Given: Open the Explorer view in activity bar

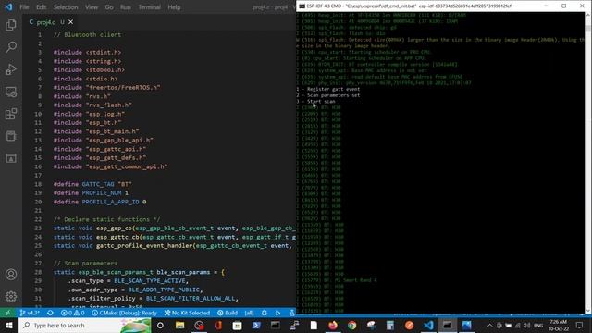Looking at the screenshot, I should click(x=11, y=25).
